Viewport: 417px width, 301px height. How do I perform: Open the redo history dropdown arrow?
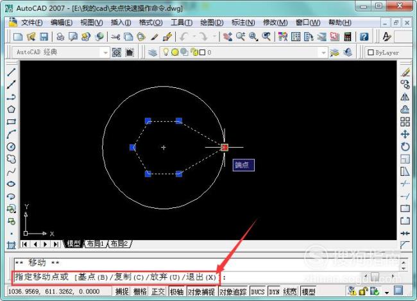coord(214,37)
